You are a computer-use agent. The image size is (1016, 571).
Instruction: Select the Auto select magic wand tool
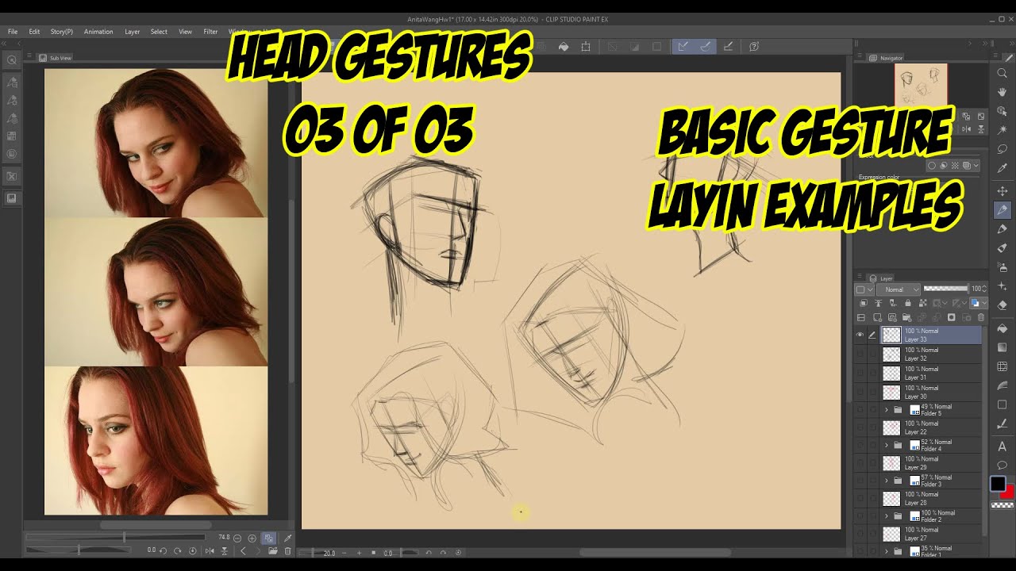click(x=1003, y=130)
